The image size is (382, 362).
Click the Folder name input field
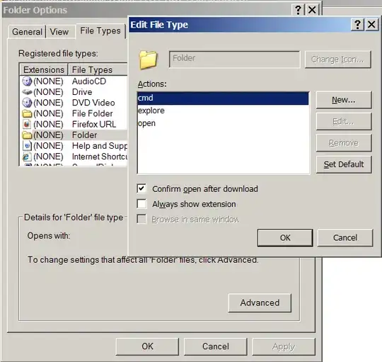pos(234,59)
